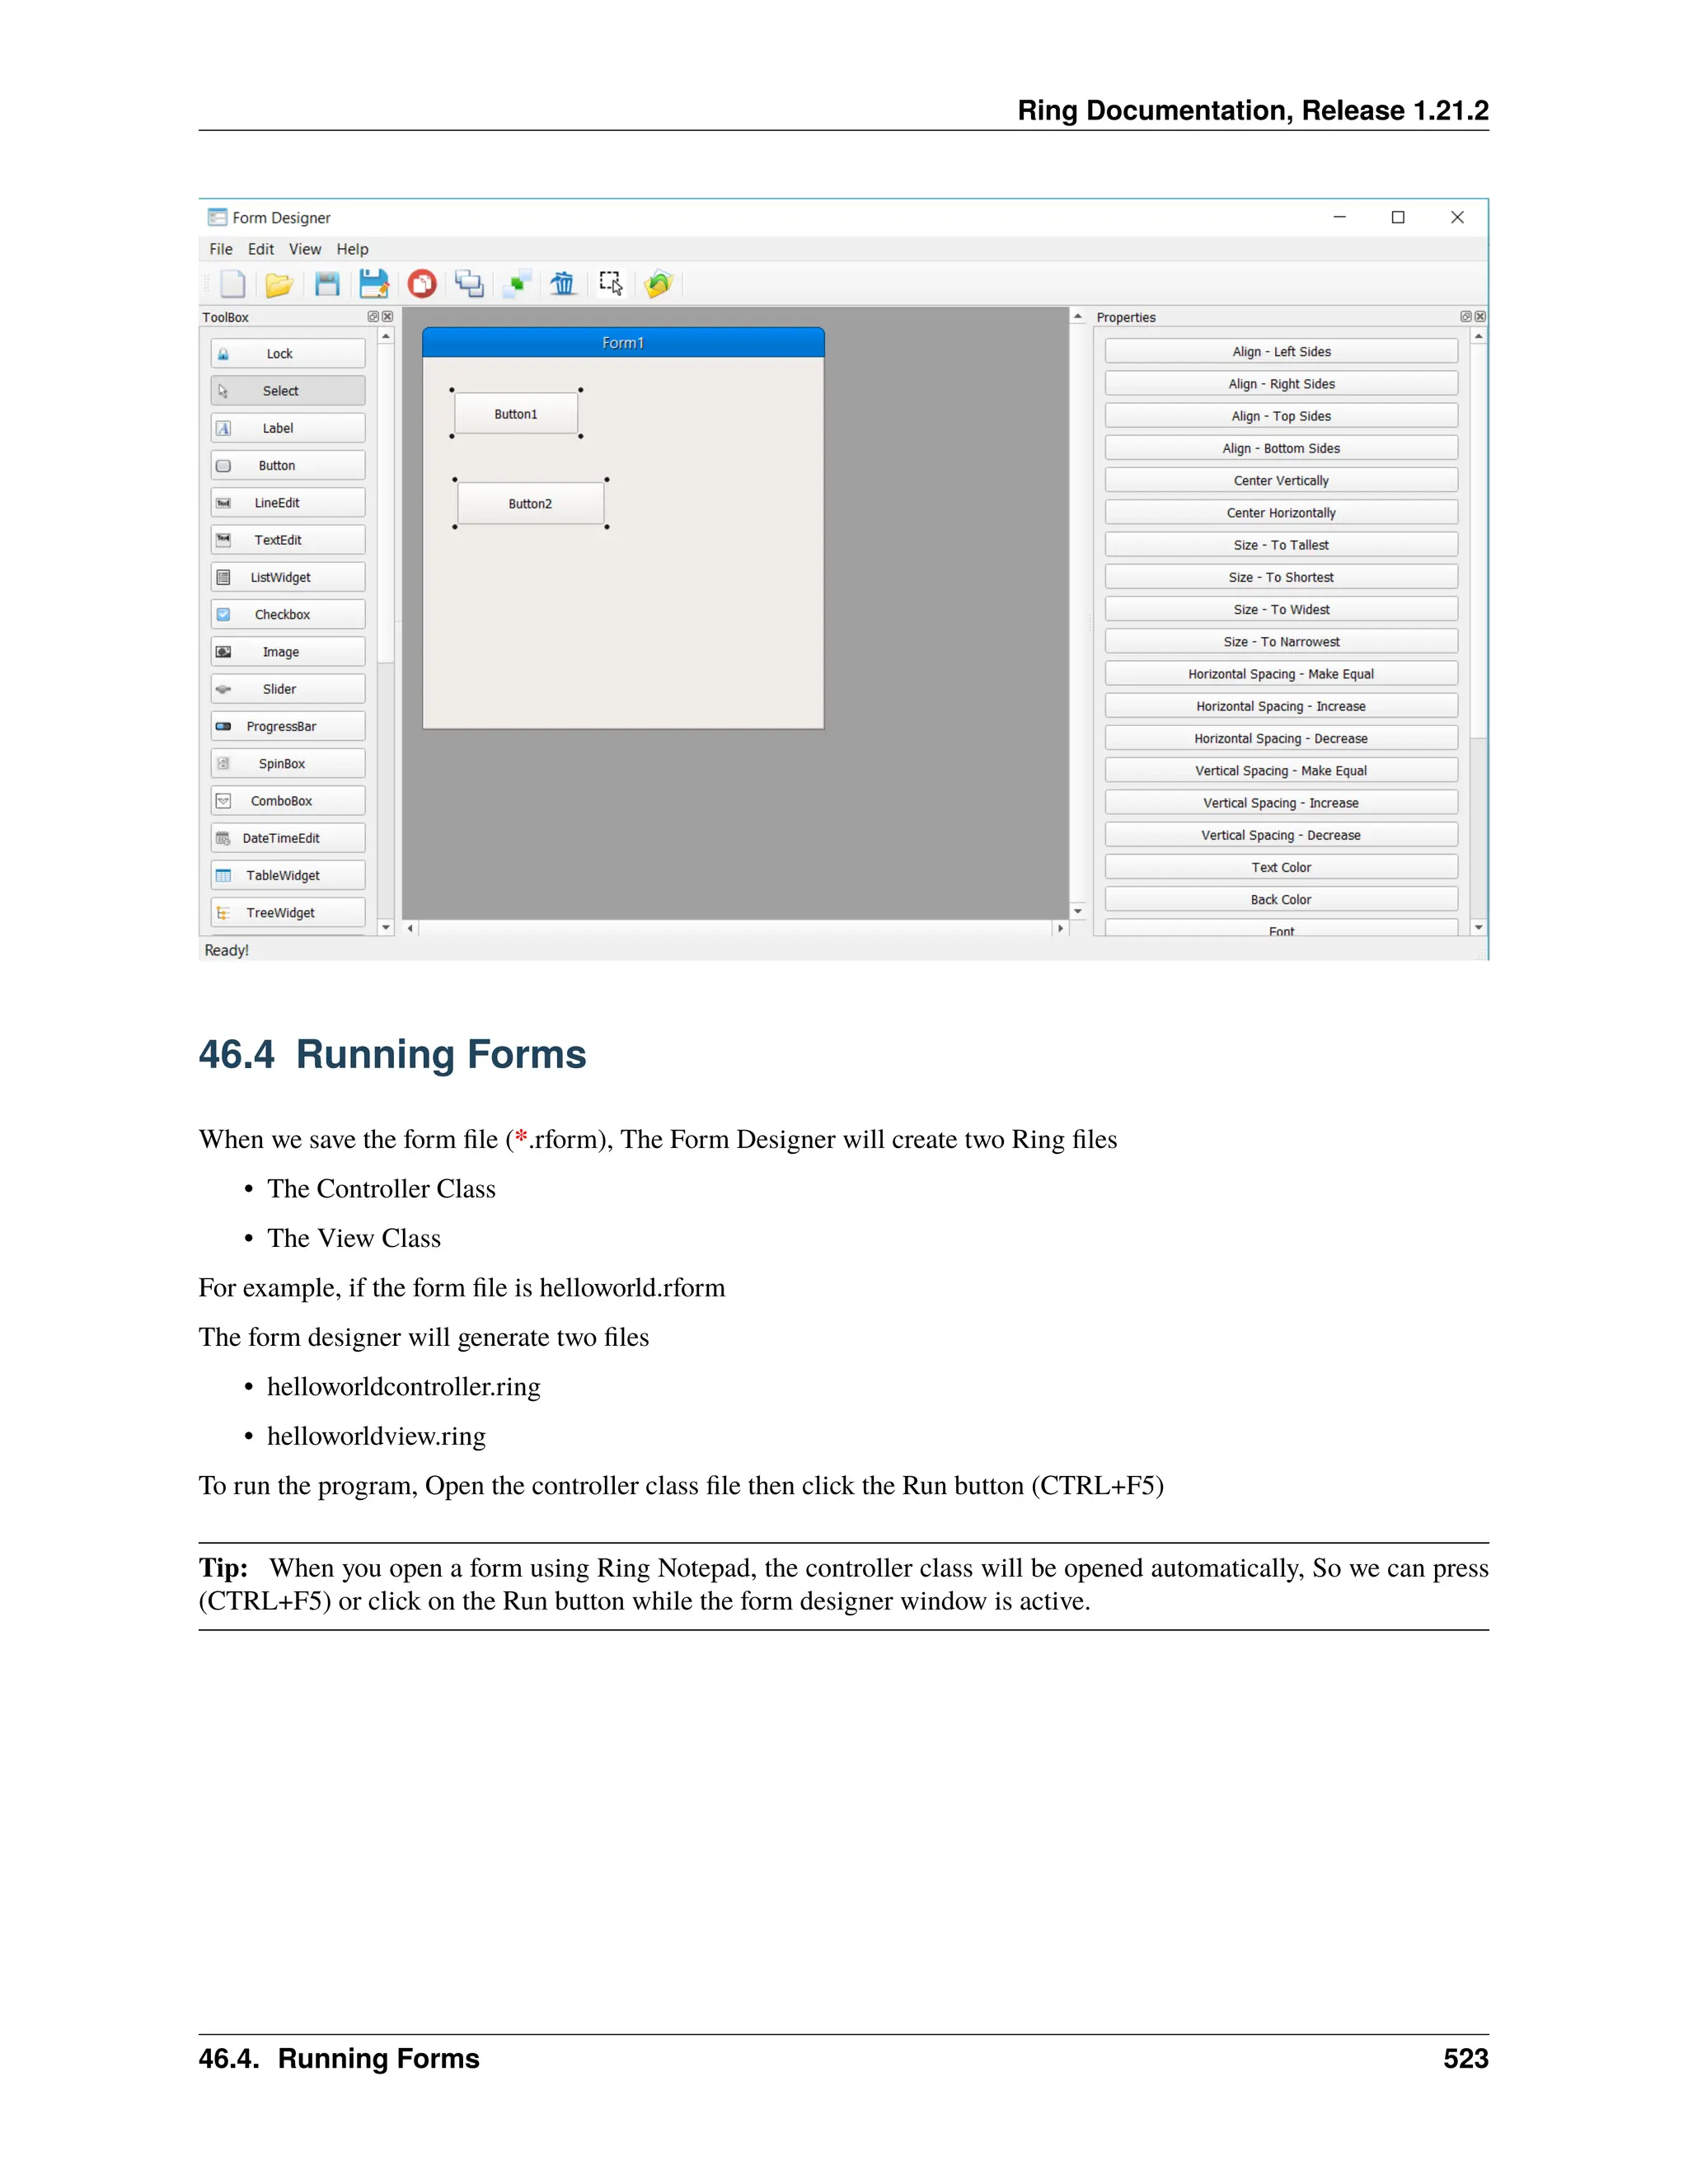This screenshot has width=1688, height=2184.
Task: Pick the Checkbox widget from the ToolBox
Action: tap(288, 614)
